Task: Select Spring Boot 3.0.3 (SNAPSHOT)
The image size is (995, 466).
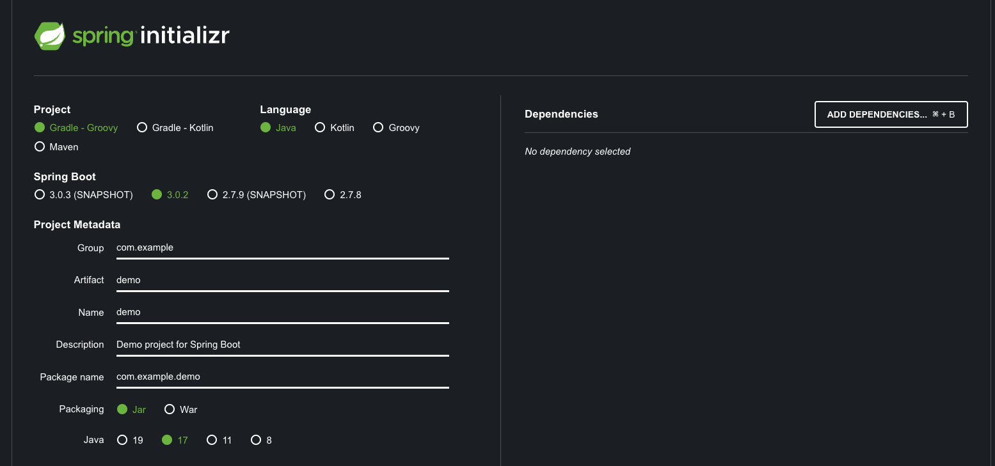Action: pyautogui.click(x=84, y=195)
